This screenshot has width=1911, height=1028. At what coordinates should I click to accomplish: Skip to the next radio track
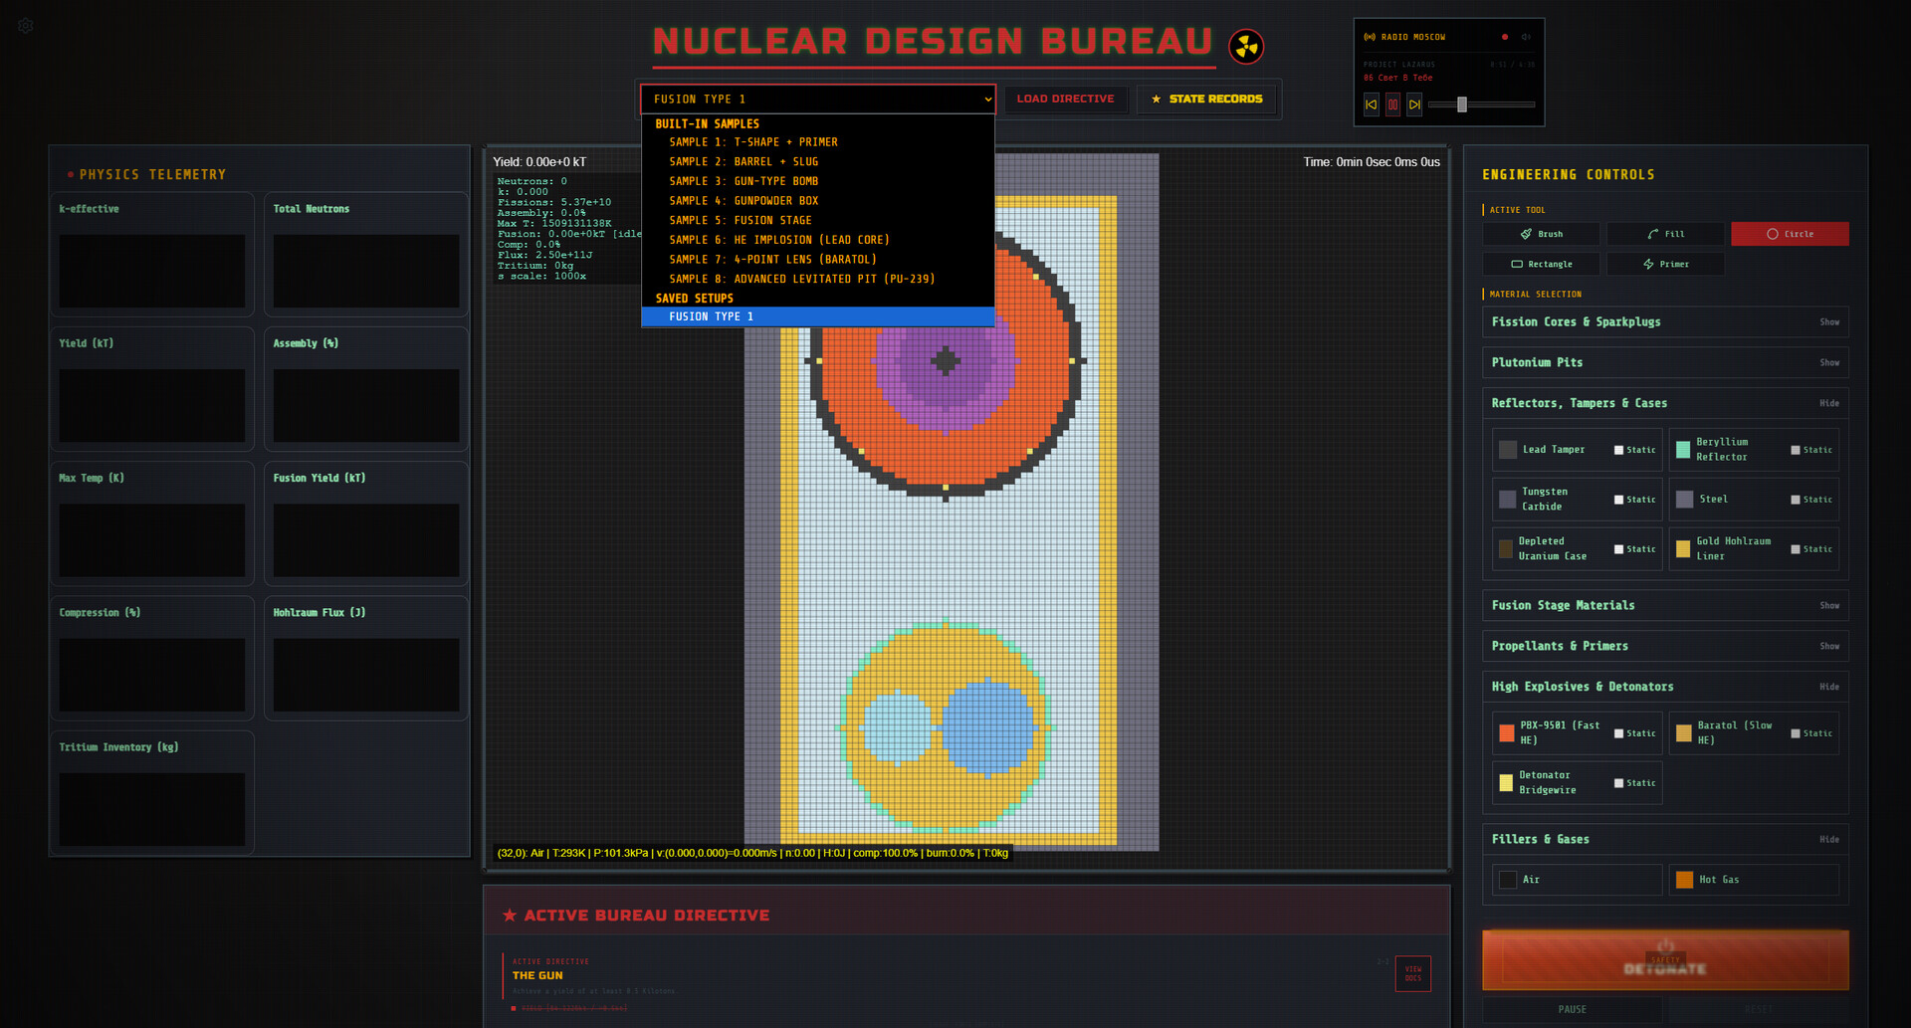(1414, 103)
